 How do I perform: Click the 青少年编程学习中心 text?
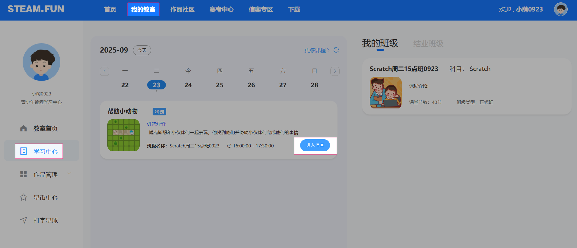pos(42,102)
